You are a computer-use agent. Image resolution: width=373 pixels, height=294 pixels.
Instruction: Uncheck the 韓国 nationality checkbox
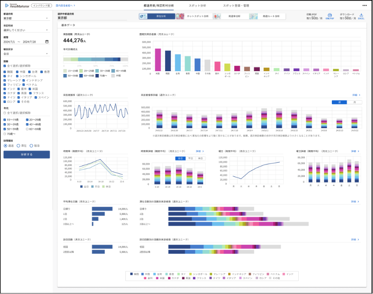pyautogui.click(x=5, y=72)
